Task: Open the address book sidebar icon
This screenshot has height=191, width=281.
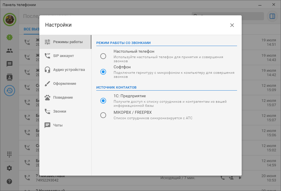Action: (10, 77)
